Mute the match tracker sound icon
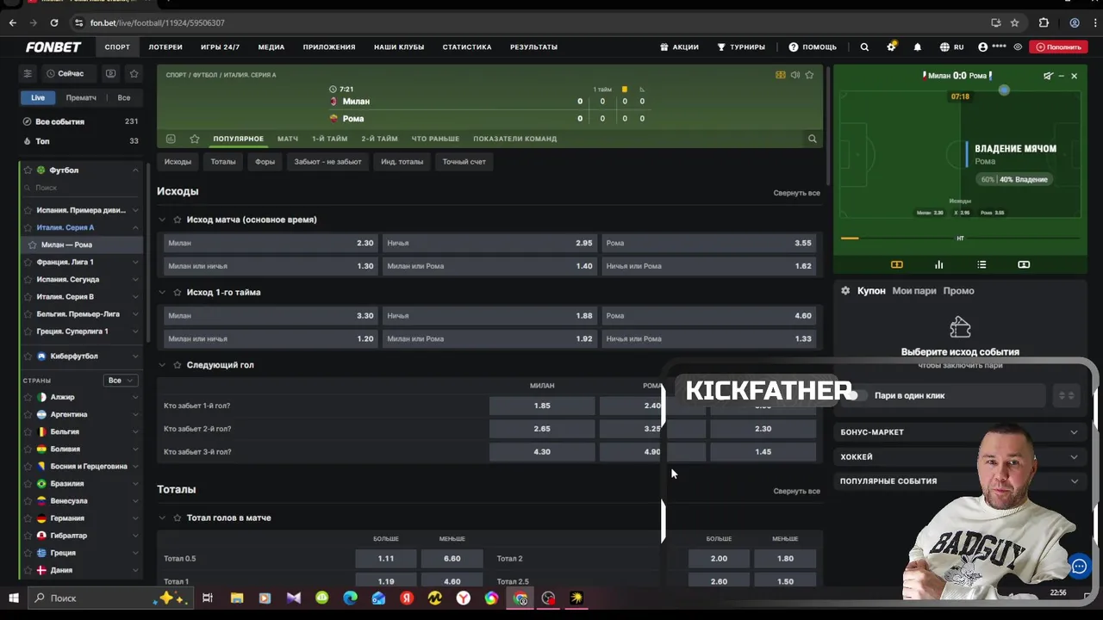1103x620 pixels. click(1048, 76)
